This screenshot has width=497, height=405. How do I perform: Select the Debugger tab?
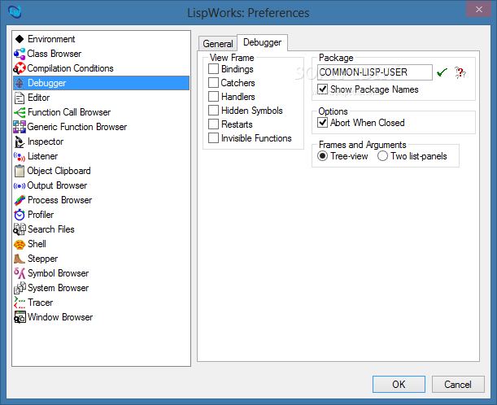click(x=262, y=42)
